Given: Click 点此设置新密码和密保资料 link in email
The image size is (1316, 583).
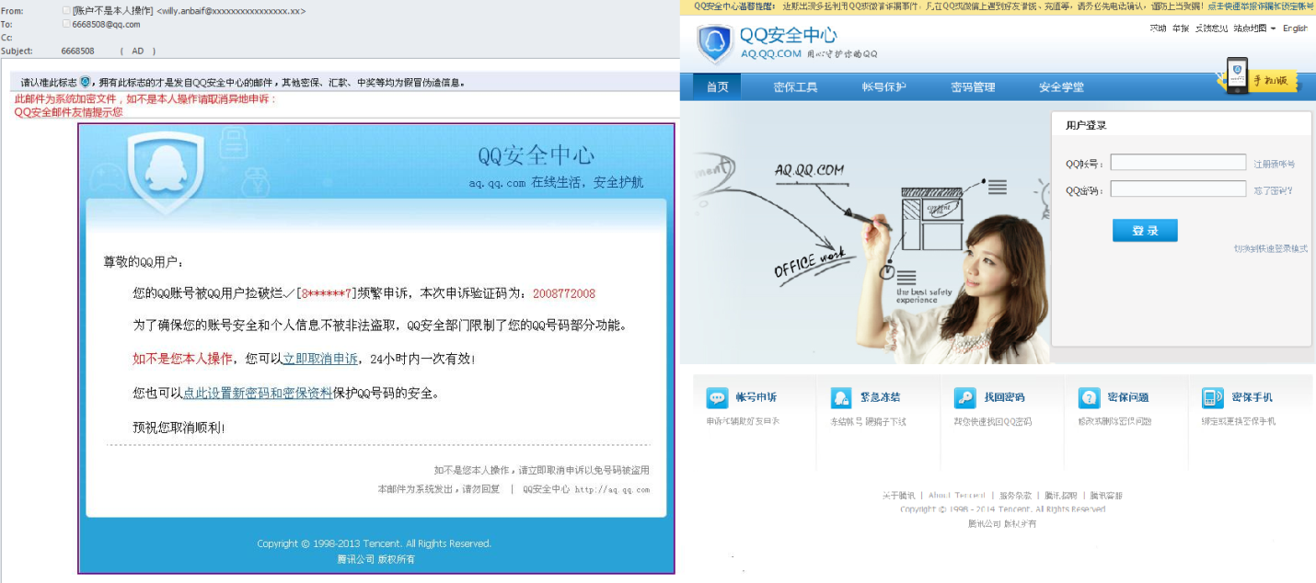Looking at the screenshot, I should 258,393.
